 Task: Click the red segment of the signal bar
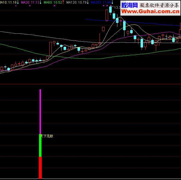[x=40, y=168]
